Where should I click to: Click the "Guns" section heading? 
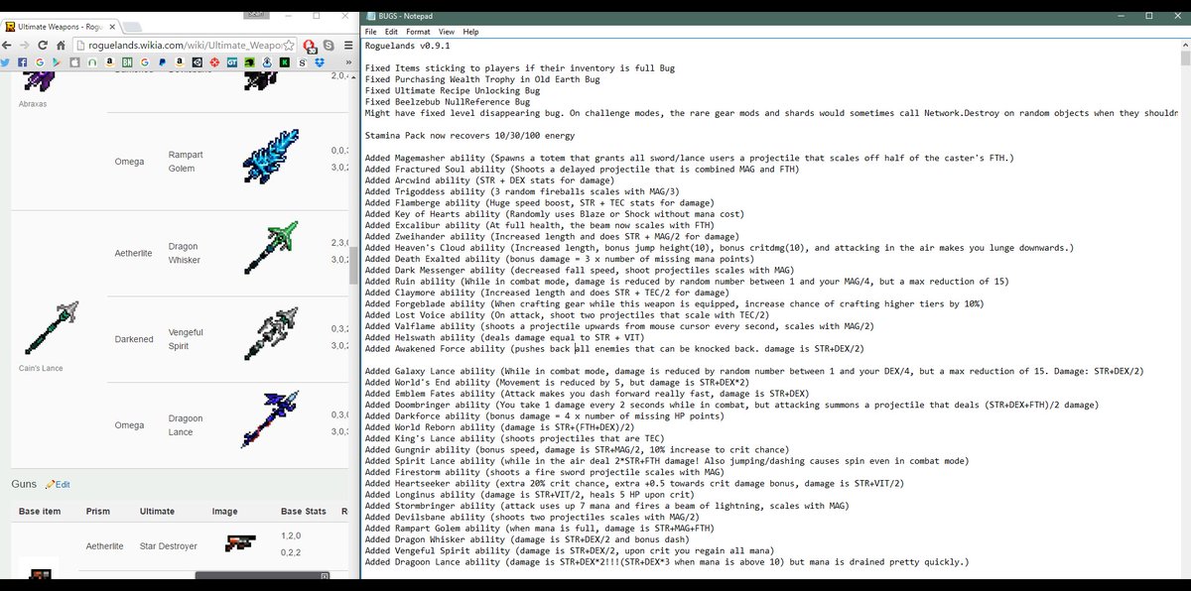pyautogui.click(x=24, y=484)
